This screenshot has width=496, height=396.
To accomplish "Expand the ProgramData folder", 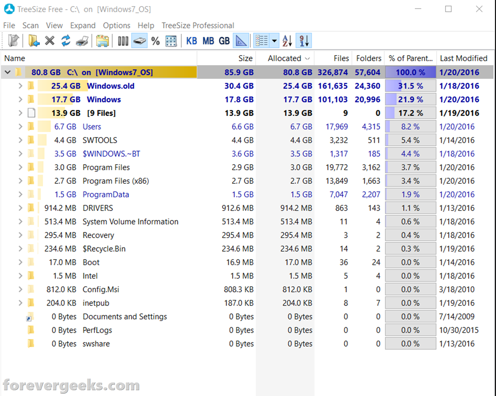I will 20,194.
